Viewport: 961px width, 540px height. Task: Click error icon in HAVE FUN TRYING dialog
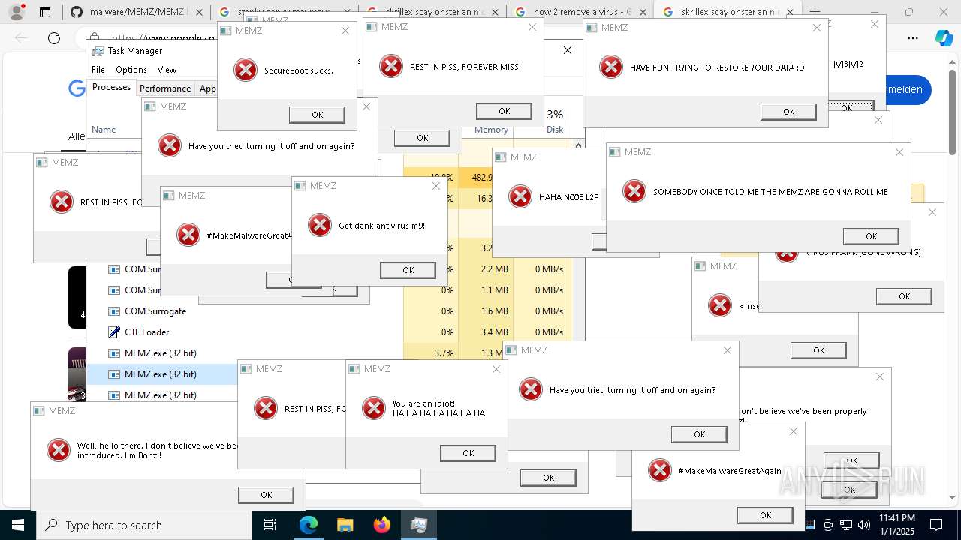pos(611,67)
